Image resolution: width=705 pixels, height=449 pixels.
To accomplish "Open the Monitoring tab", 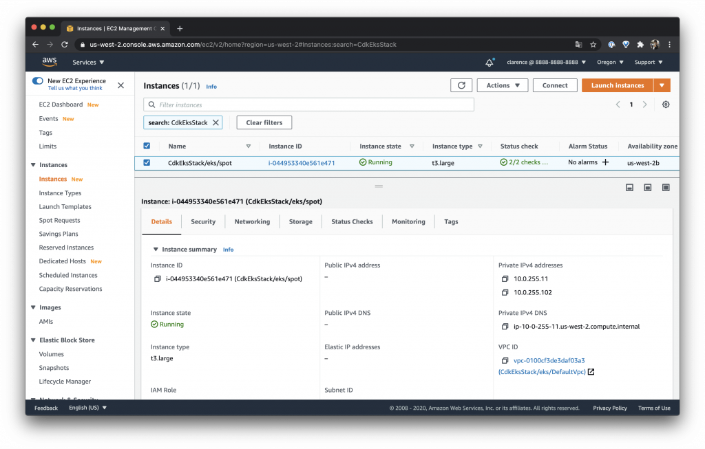I will [x=408, y=221].
